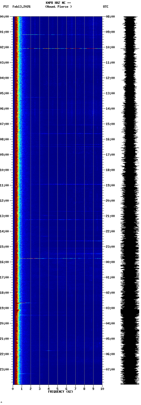Click the "FREQUENCY (HZ)" axis label
This screenshot has height=405, width=141.
61,392
